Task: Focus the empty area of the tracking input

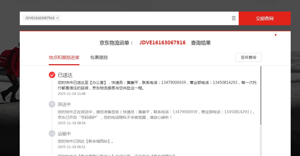Action: [145, 18]
